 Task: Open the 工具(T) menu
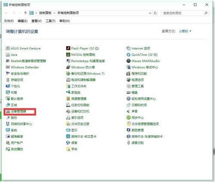click(50, 21)
